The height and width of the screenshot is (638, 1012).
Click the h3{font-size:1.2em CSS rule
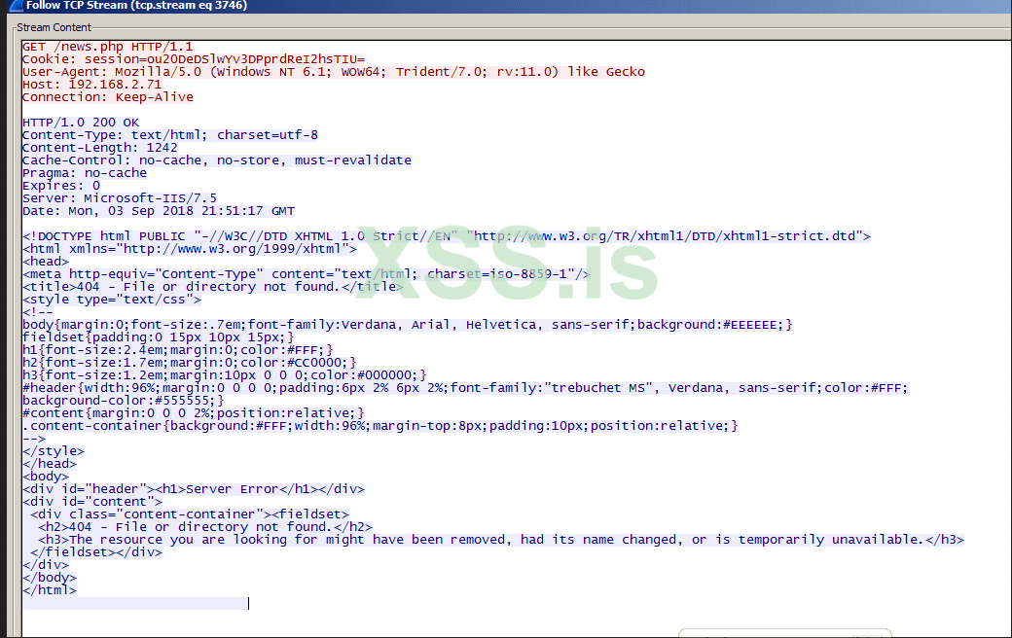224,374
